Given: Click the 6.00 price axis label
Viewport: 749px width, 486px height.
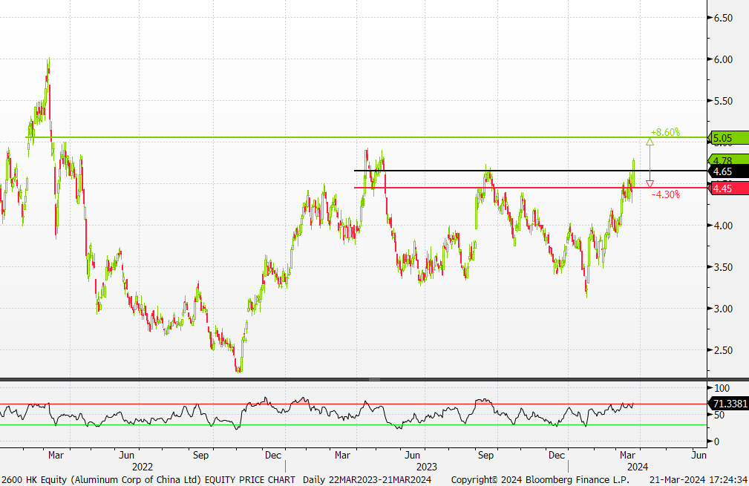Looking at the screenshot, I should tap(723, 59).
